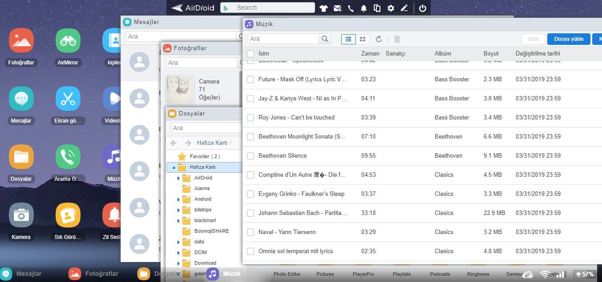Click the Google Play icon beside the Search field
Viewport: 602px width, 282px height.
coord(226,8)
